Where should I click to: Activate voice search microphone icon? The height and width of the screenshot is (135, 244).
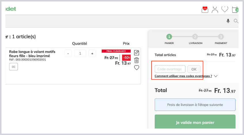228,21
